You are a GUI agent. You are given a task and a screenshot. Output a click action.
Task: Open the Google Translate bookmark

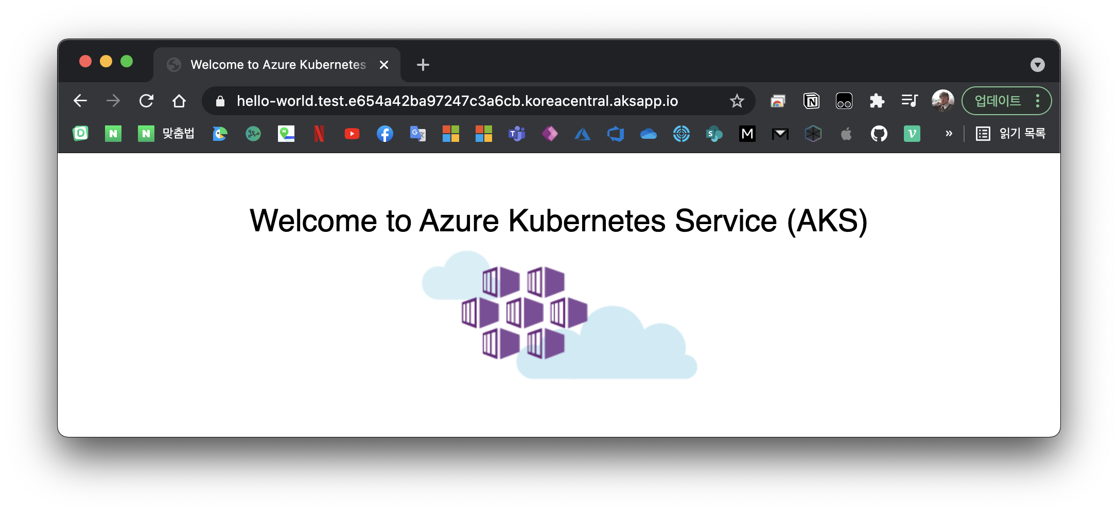[418, 134]
